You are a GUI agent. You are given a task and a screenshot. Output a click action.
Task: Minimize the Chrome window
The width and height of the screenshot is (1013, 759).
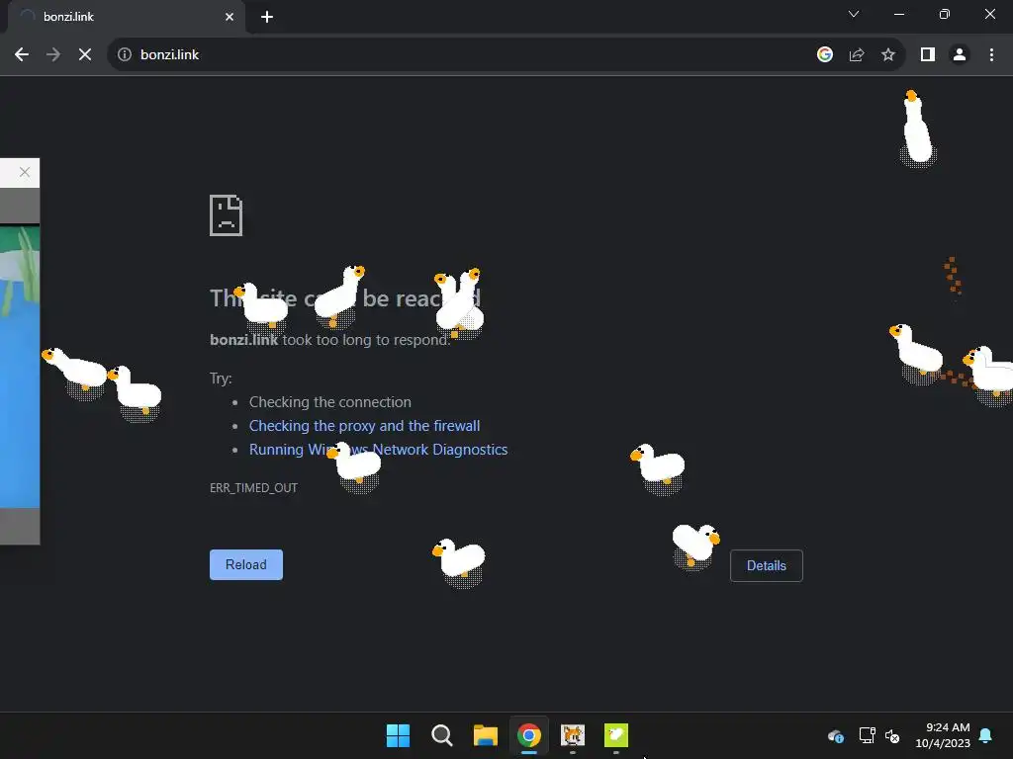tap(898, 14)
